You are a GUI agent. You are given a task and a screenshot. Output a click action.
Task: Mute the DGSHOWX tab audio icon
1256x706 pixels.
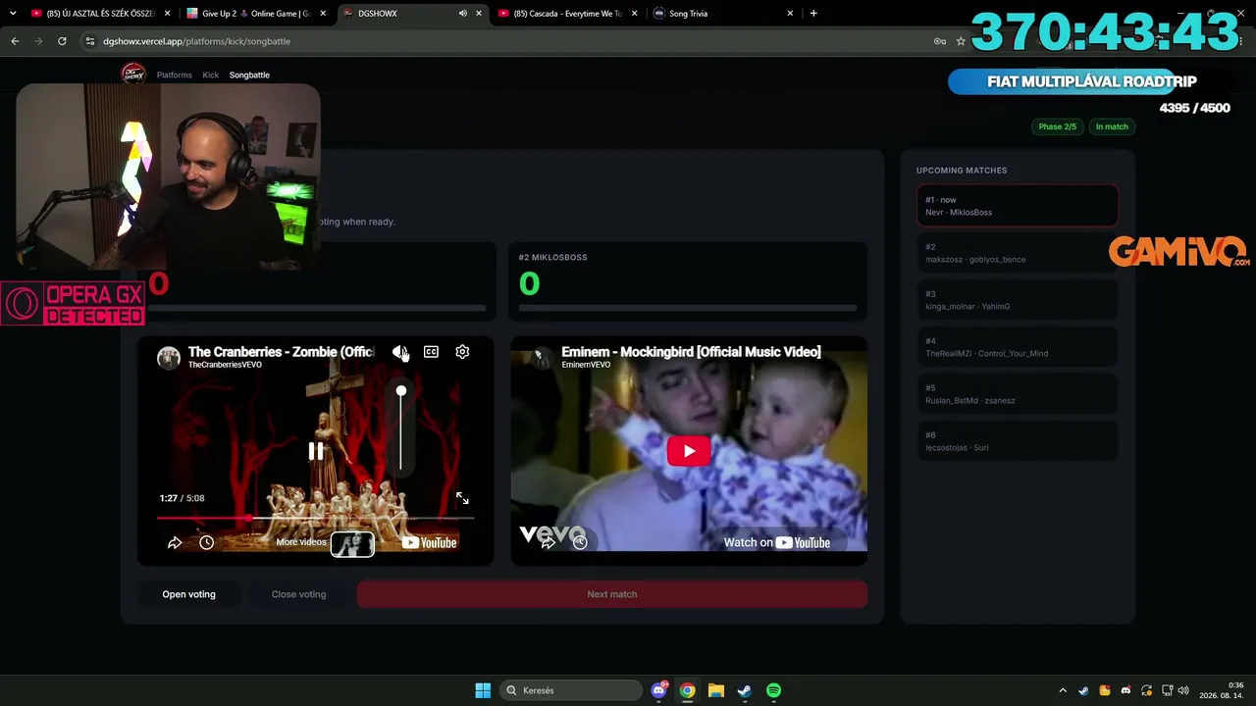[462, 14]
